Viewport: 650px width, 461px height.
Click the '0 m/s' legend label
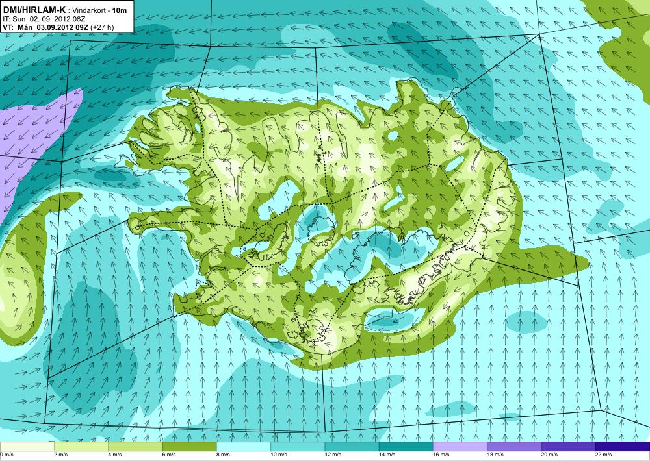(7, 455)
